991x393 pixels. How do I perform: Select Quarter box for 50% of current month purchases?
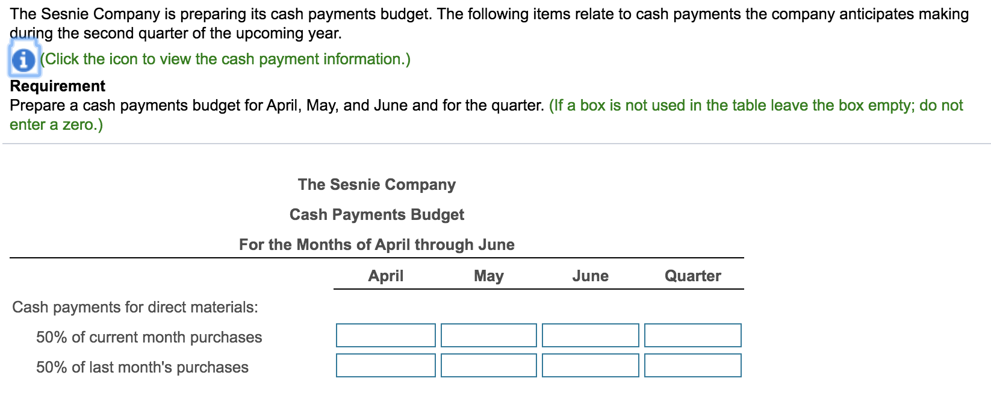click(x=693, y=335)
